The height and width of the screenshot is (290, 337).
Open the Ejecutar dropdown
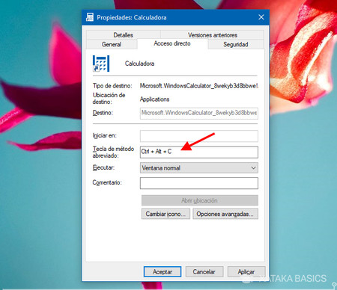pos(199,168)
